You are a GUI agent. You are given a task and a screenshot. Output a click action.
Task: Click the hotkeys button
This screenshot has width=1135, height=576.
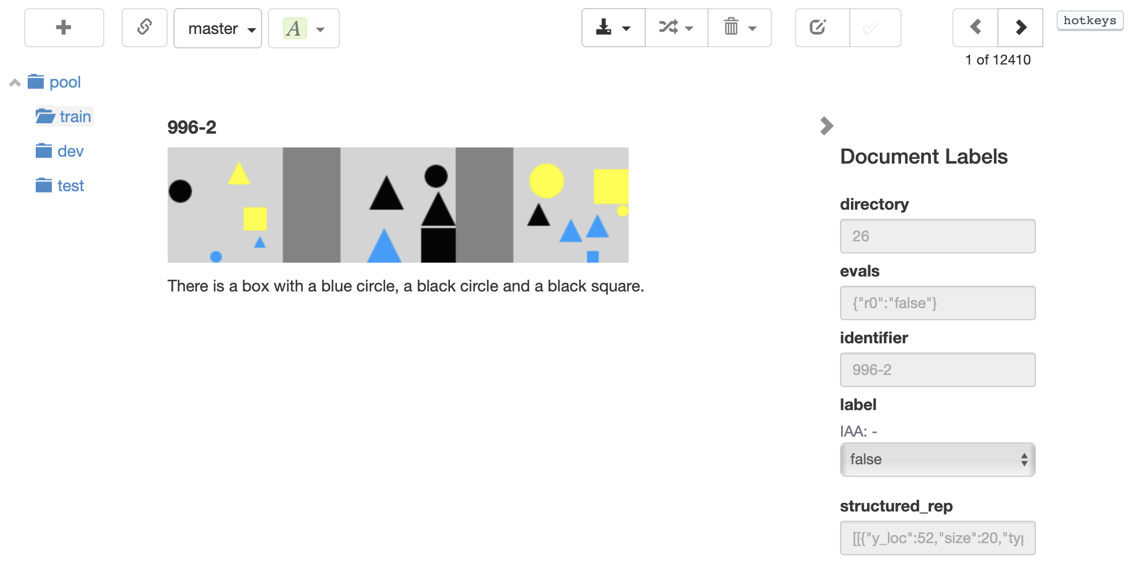click(1089, 21)
